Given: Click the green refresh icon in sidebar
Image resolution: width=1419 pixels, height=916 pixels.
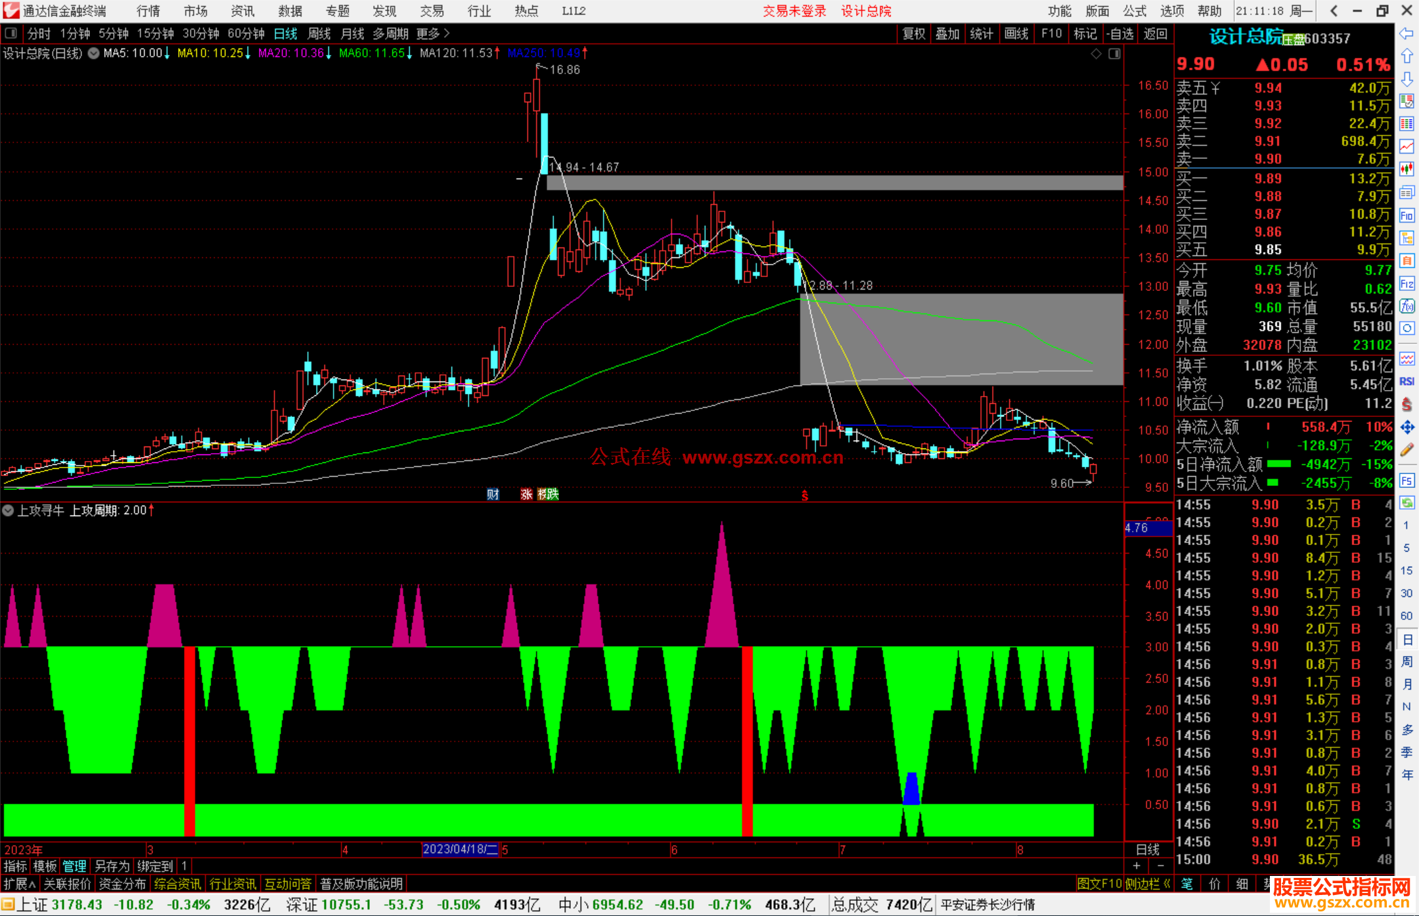Looking at the screenshot, I should pyautogui.click(x=1407, y=503).
